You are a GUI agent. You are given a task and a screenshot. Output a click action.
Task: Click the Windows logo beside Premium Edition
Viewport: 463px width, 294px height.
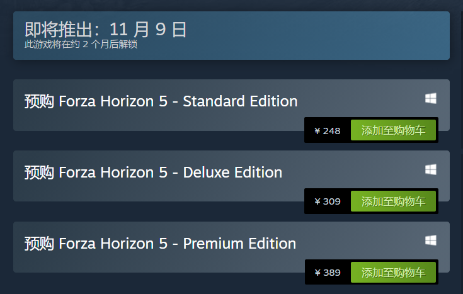(x=430, y=240)
